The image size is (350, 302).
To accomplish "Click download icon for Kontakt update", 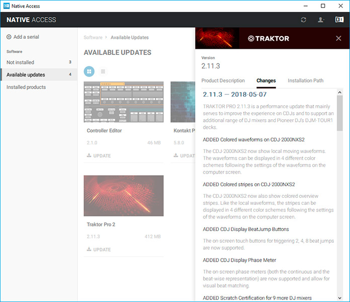I will click(176, 155).
